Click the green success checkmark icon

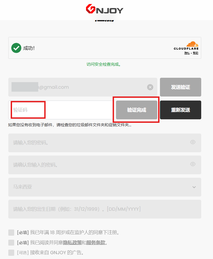pos(16,48)
